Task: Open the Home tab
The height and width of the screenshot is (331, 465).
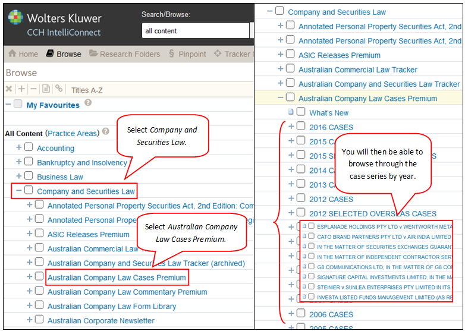Action: click(23, 54)
